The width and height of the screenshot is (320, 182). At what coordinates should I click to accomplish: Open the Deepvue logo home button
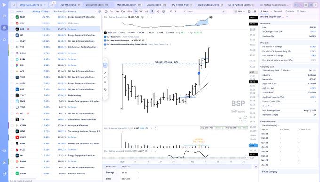(x=4, y=5)
